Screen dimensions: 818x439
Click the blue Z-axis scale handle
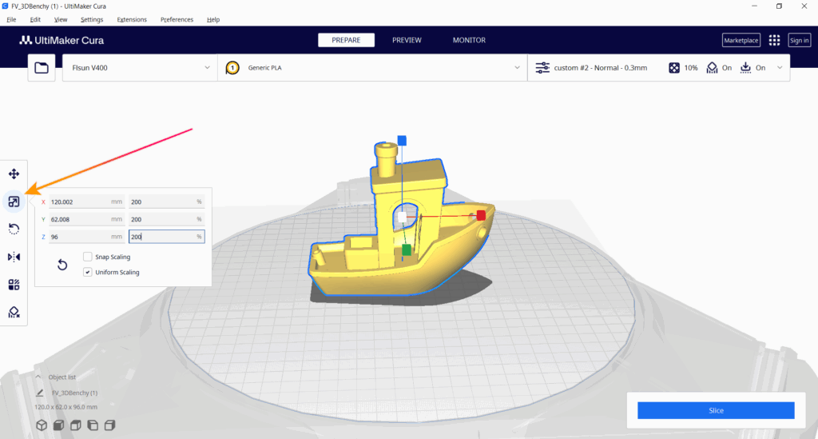402,141
